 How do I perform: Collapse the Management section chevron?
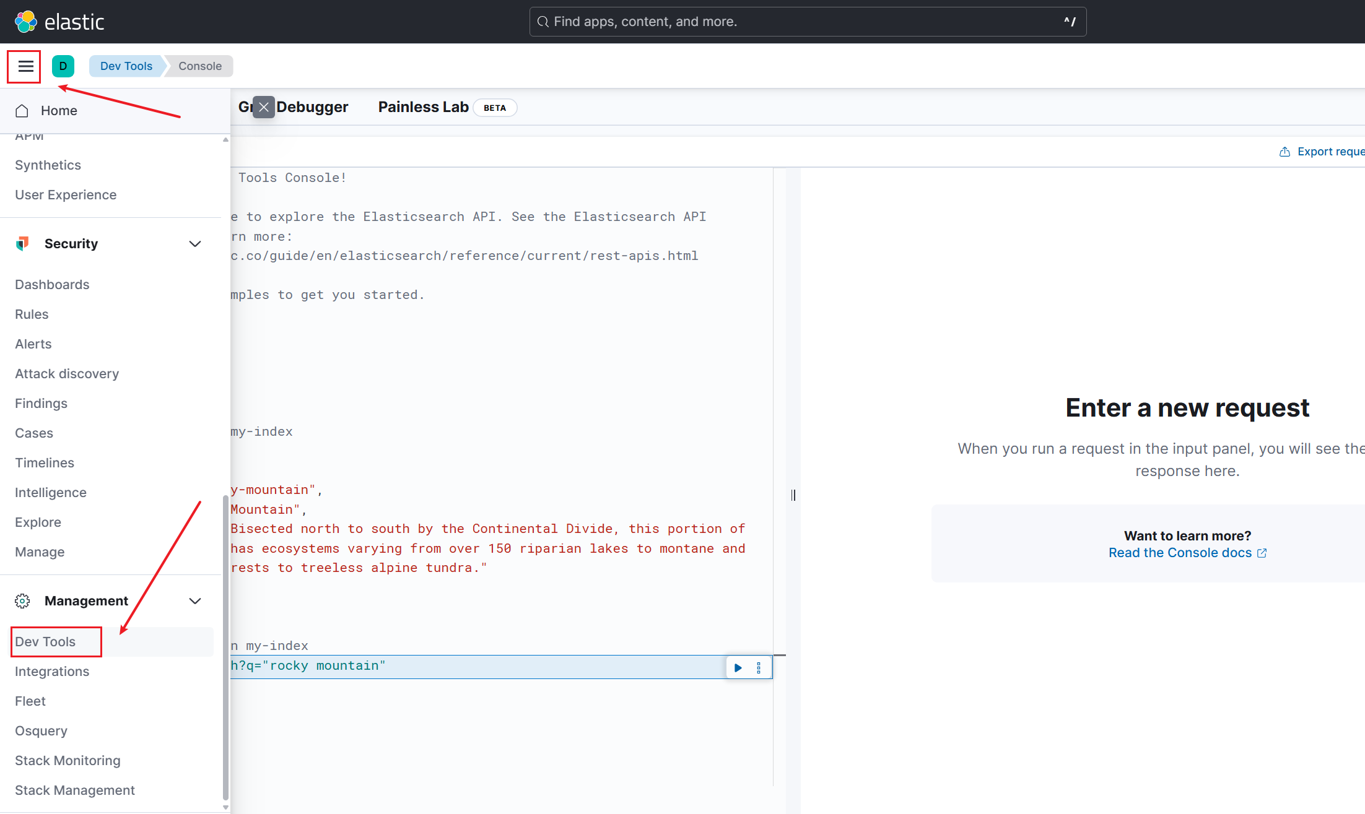195,600
